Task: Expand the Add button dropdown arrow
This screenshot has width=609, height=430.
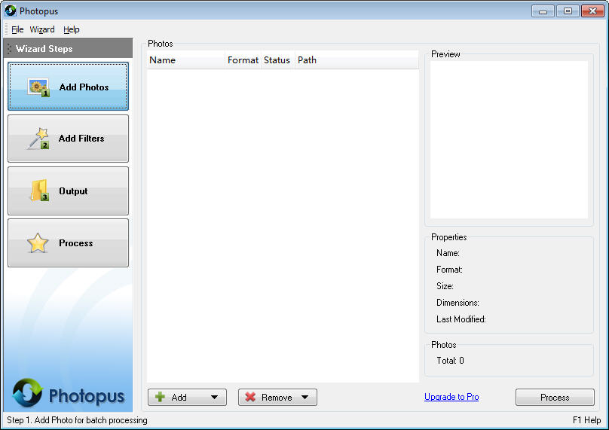Action: [214, 397]
